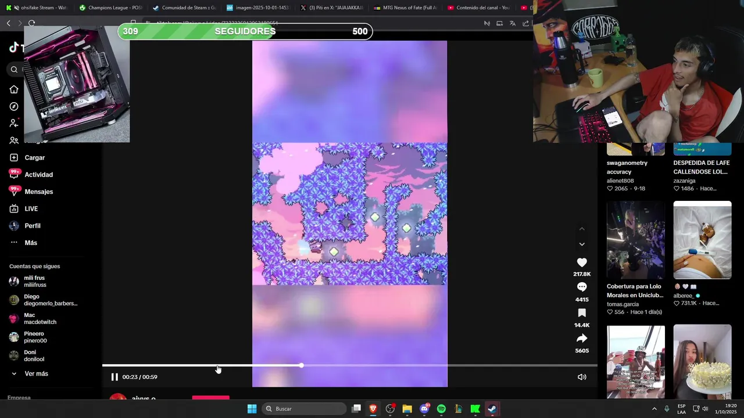Open the Explore compass icon
The height and width of the screenshot is (418, 744).
14,107
